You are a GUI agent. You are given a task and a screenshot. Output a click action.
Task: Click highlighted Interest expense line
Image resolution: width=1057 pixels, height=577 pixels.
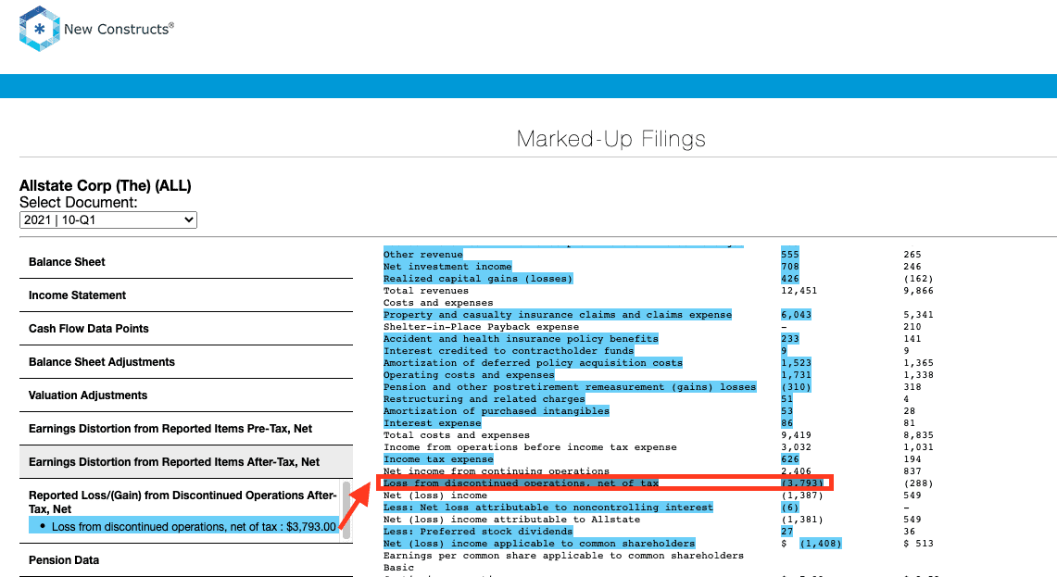click(x=432, y=423)
